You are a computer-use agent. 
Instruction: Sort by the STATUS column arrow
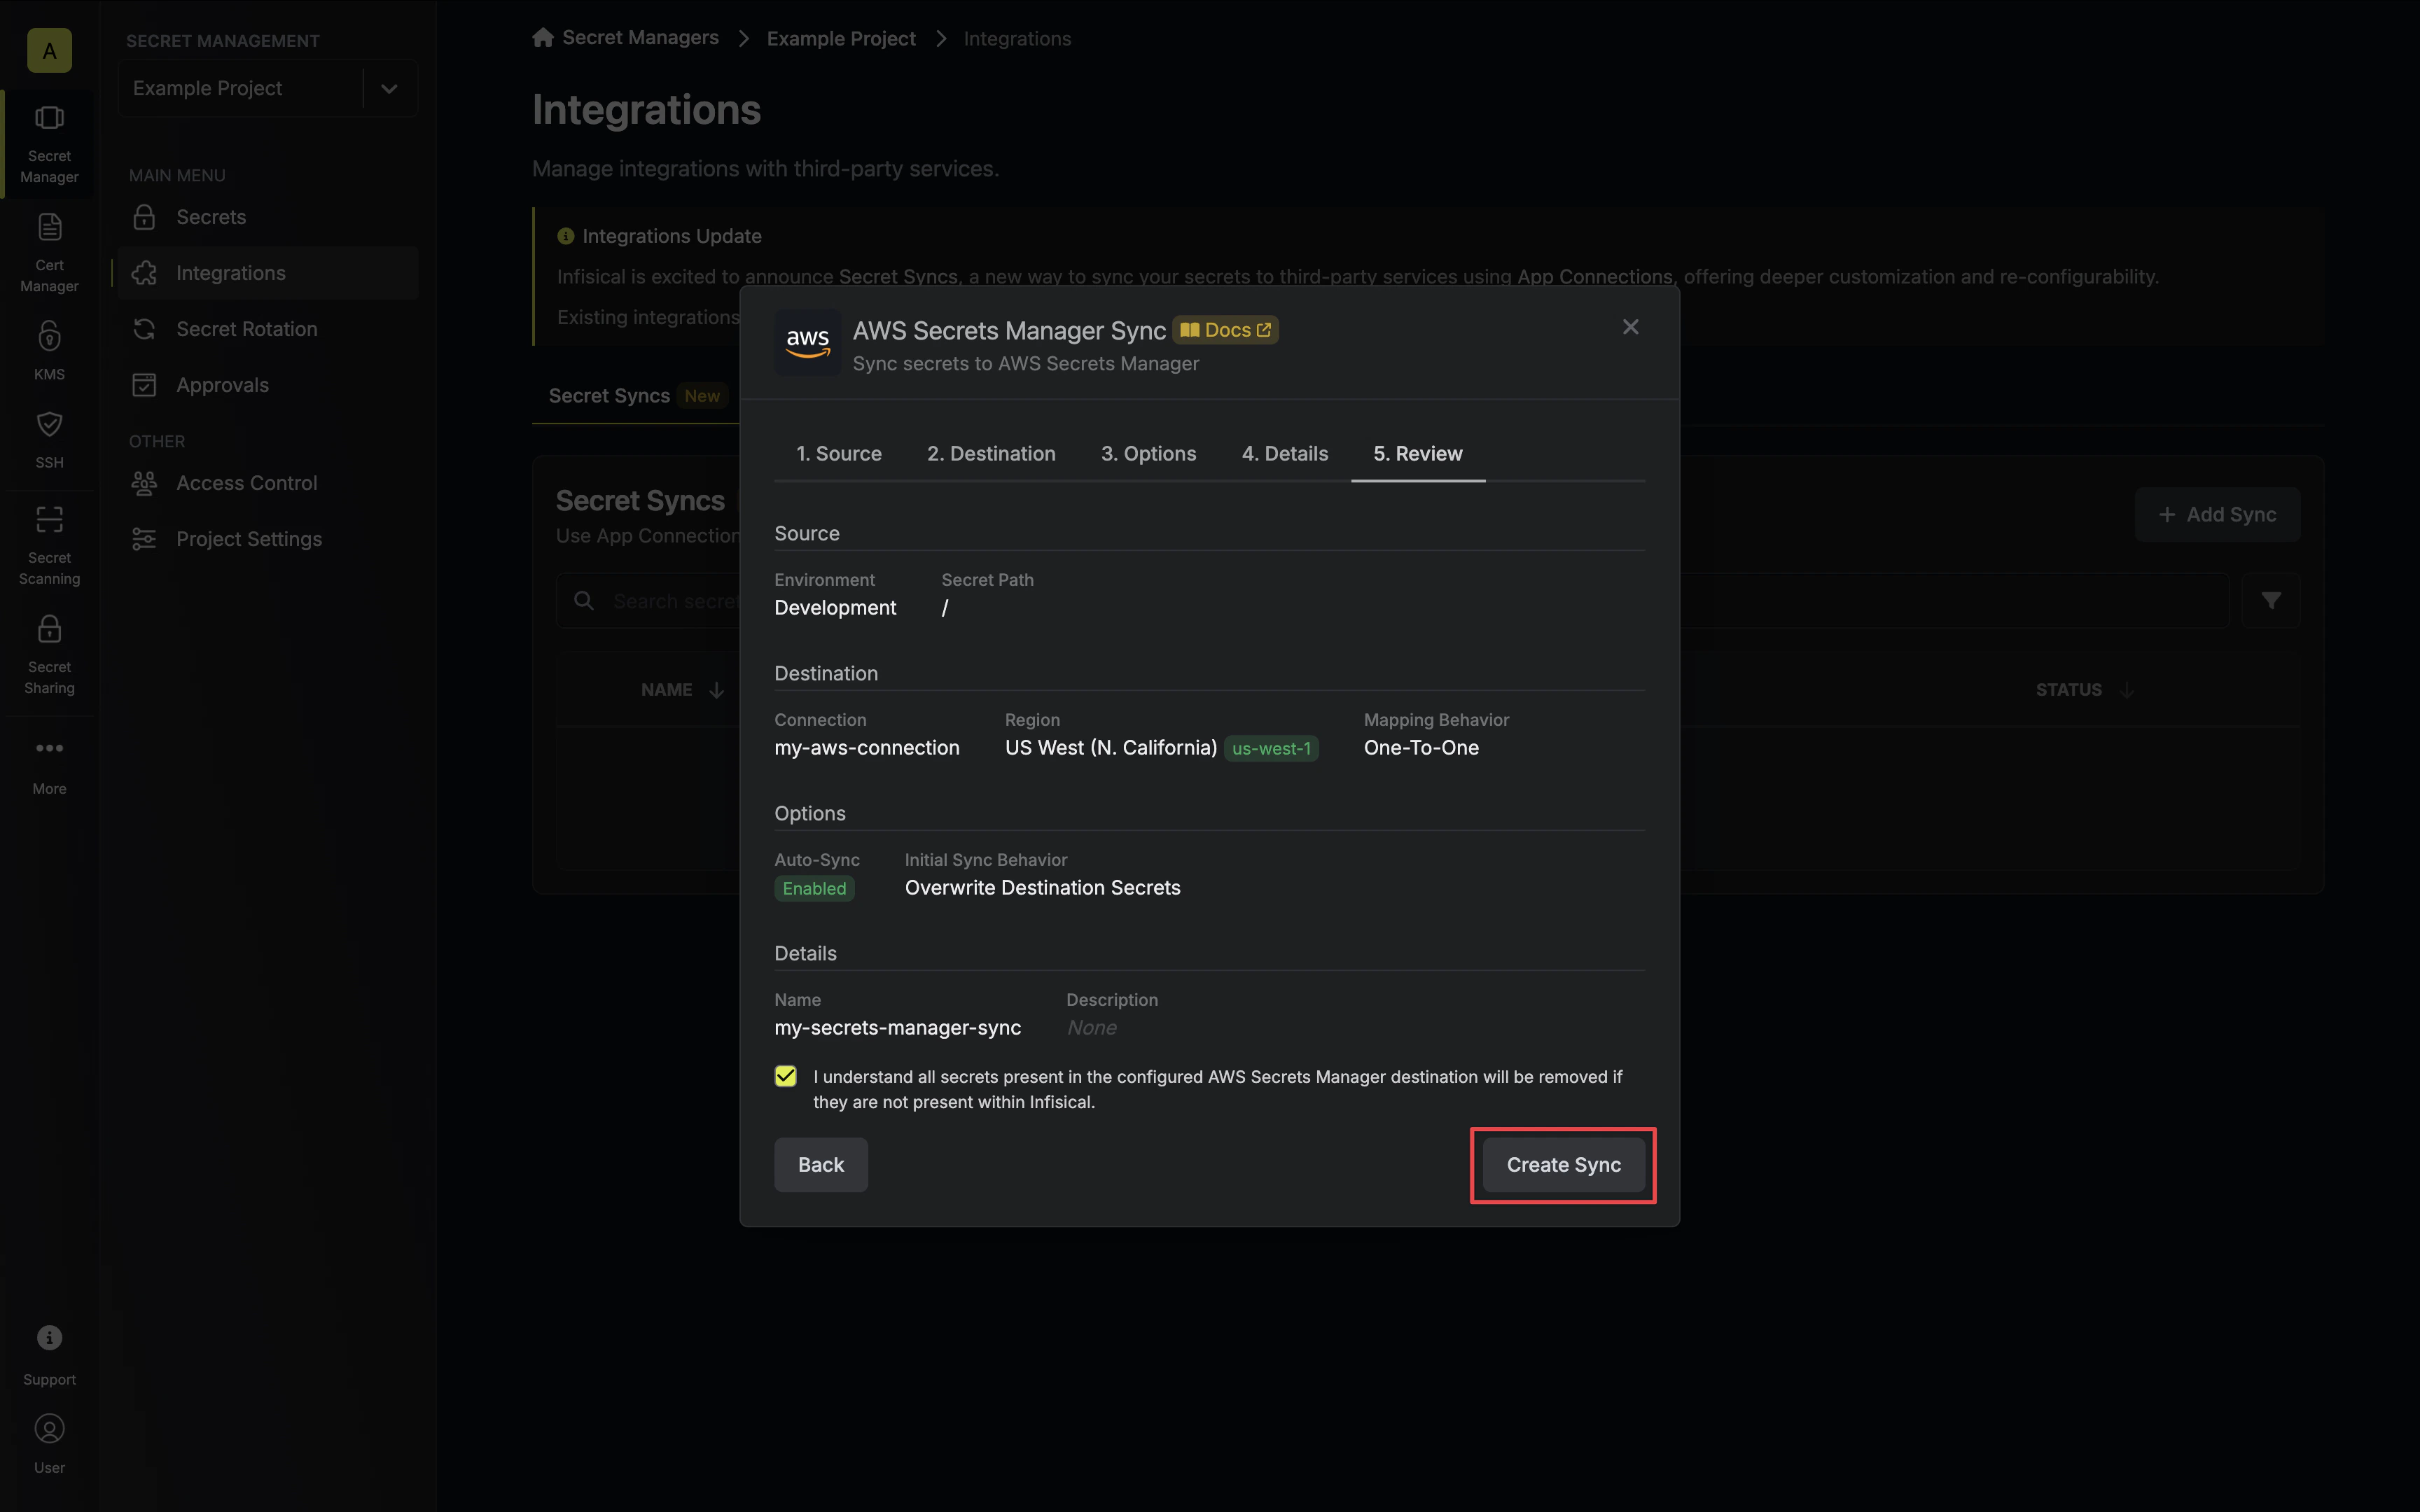2127,690
